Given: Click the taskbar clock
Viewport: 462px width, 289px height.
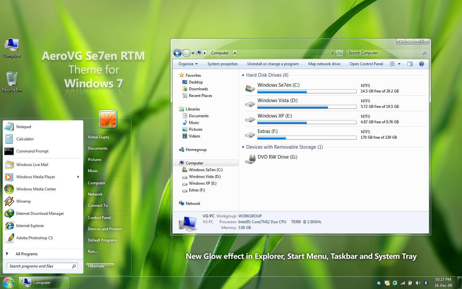Looking at the screenshot, I should [x=443, y=283].
